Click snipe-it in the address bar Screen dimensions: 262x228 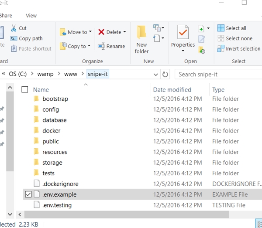coord(98,74)
